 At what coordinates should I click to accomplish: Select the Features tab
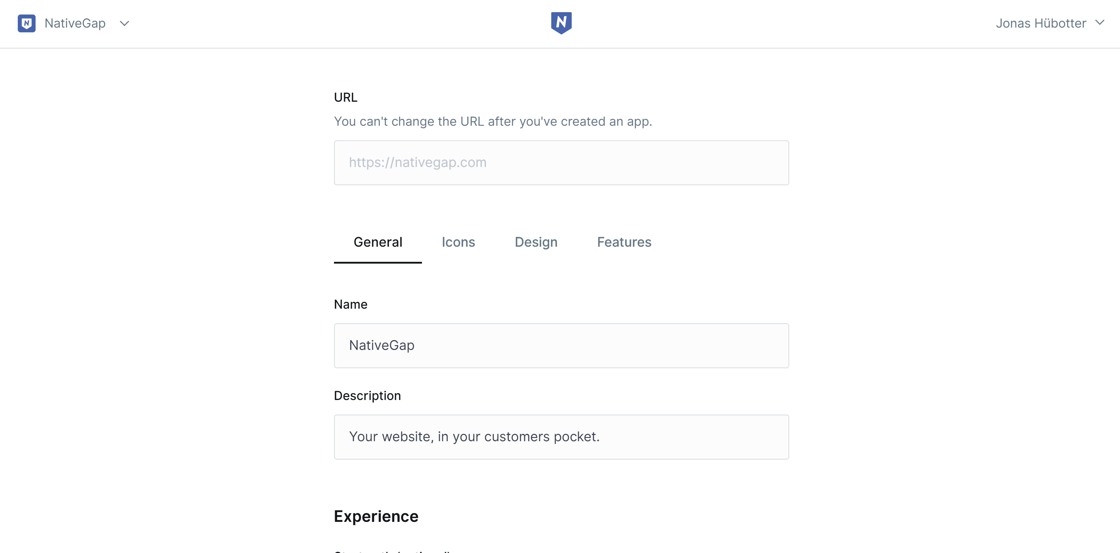[x=624, y=242]
